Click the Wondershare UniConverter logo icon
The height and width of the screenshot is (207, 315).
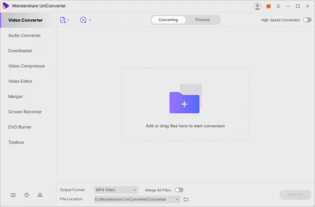click(x=6, y=6)
